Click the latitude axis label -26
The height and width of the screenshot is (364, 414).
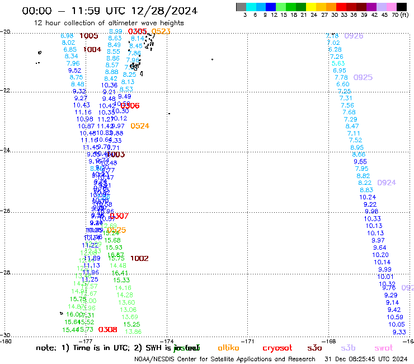point(5,211)
